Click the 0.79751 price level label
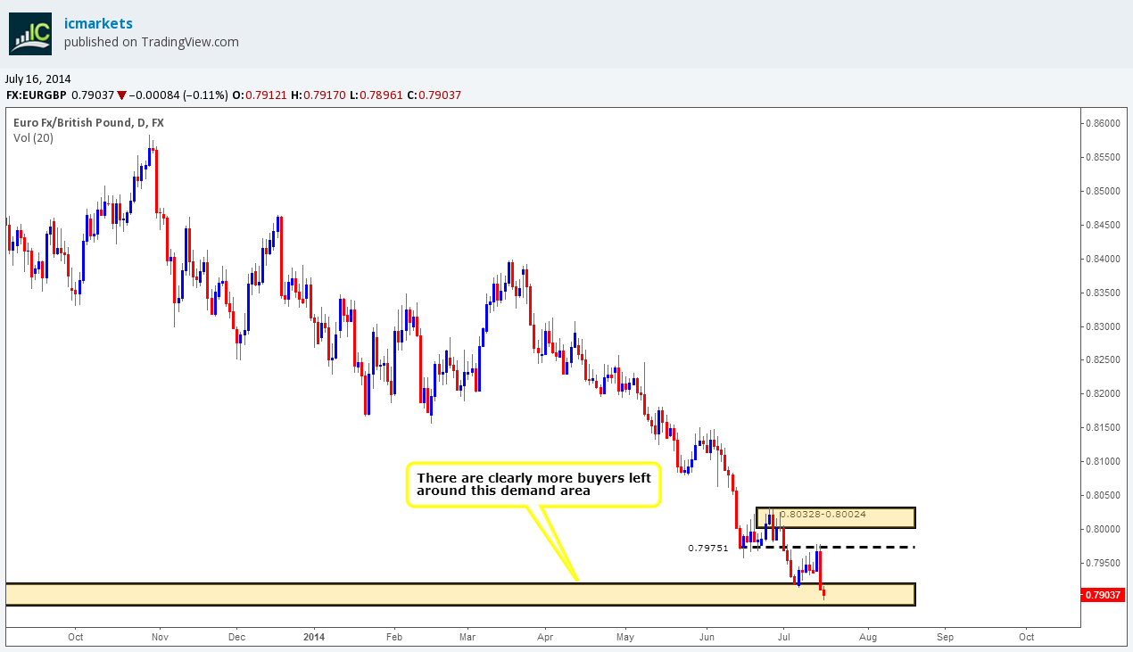The image size is (1133, 652). [x=707, y=549]
